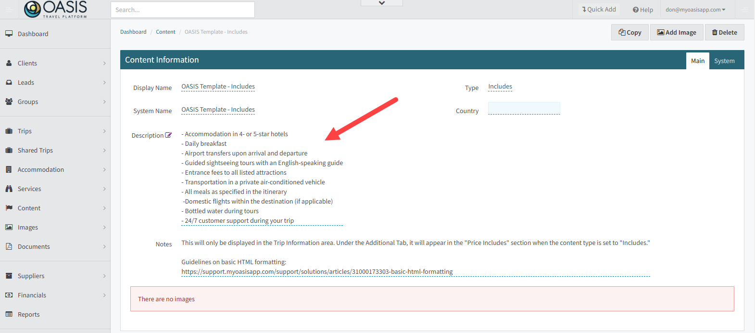Select Accommodation in the sidebar
Screen dimensions: 755x333
coord(41,169)
